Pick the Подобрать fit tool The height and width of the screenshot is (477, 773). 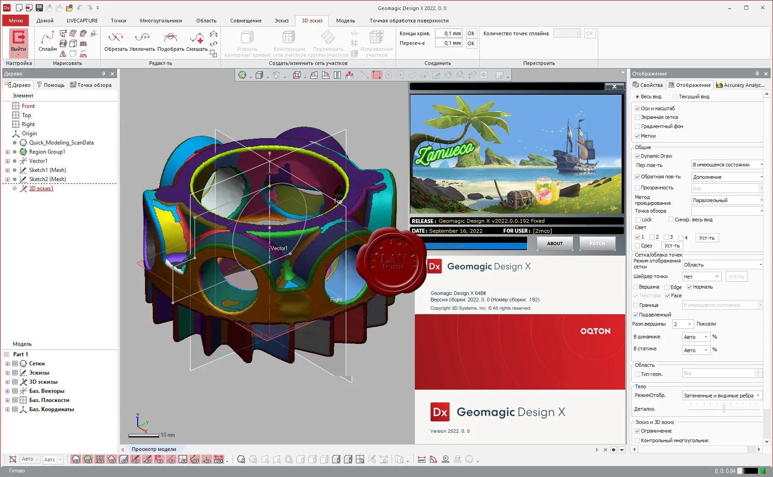click(171, 42)
